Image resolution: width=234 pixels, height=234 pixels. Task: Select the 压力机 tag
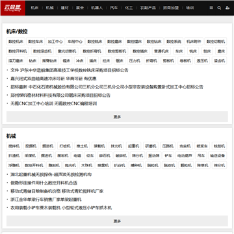pyautogui.click(x=135, y=61)
